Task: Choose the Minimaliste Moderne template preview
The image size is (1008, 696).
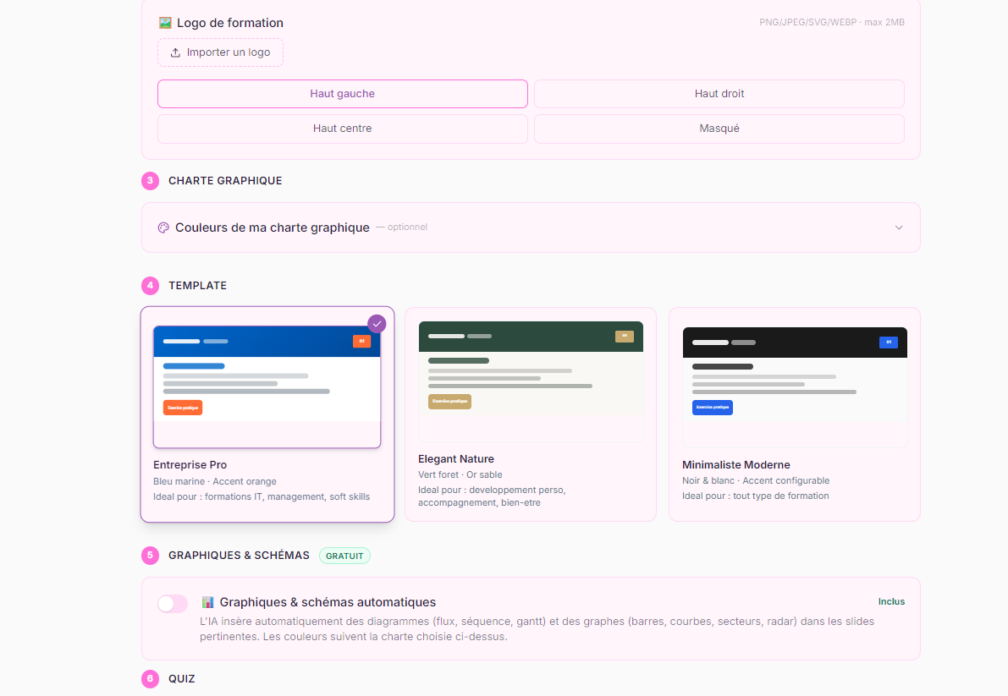Action: 795,387
